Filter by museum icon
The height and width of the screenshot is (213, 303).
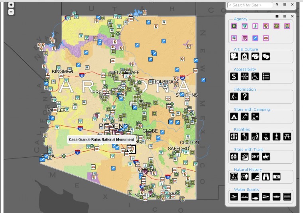(245, 57)
